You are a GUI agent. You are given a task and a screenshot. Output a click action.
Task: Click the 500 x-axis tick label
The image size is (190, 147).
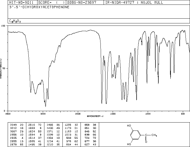click(183, 114)
